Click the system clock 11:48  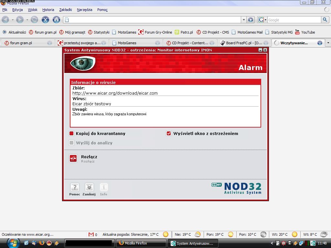click(322, 243)
